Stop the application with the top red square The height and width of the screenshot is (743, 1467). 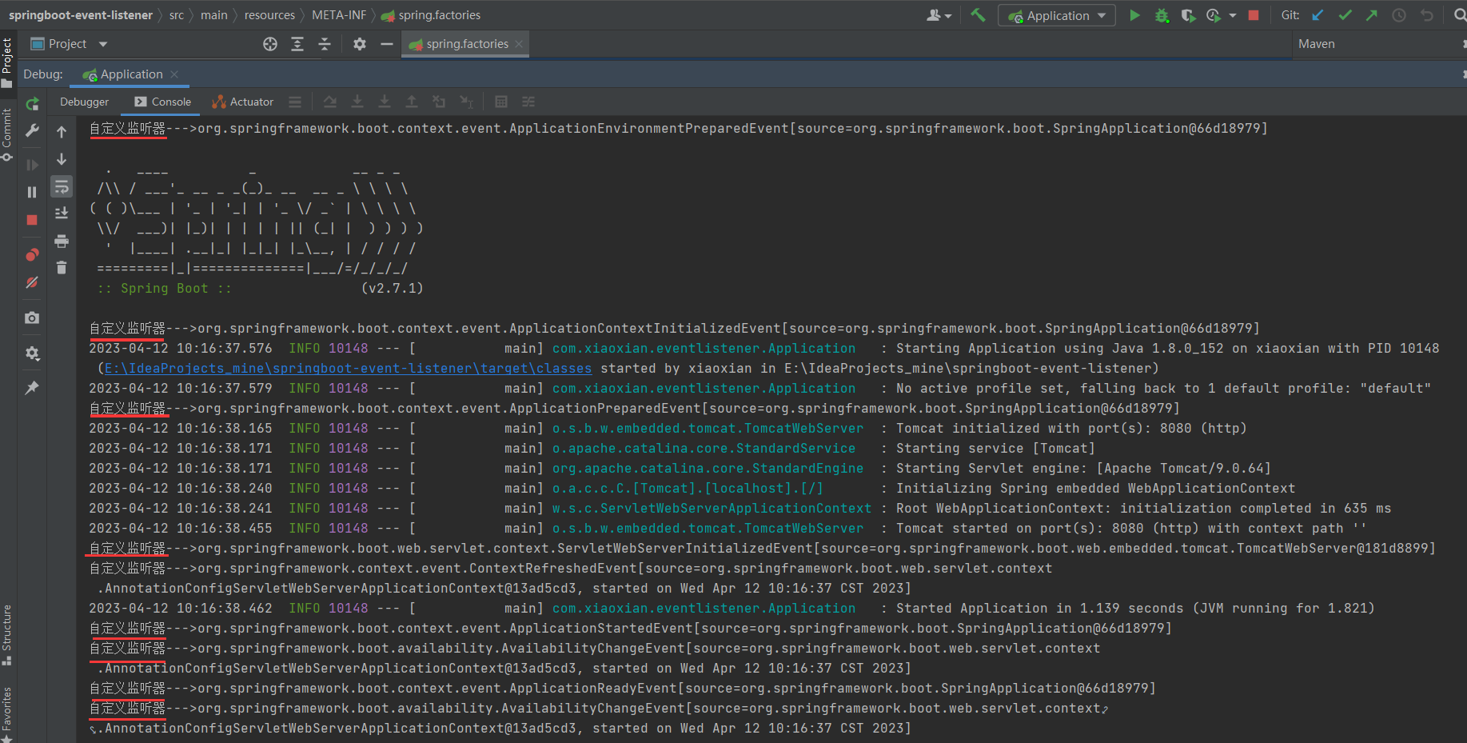[x=1254, y=15]
